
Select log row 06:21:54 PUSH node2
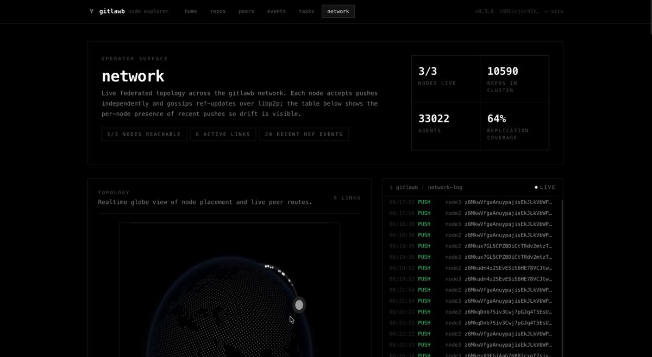(x=471, y=290)
